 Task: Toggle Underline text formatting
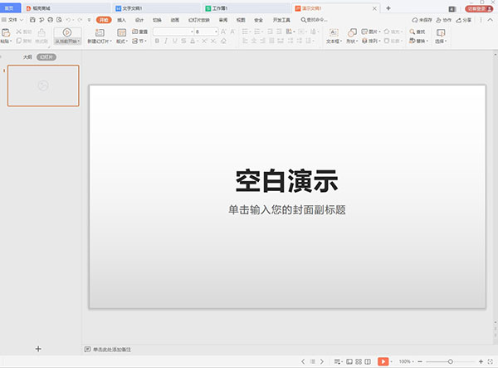pos(175,40)
